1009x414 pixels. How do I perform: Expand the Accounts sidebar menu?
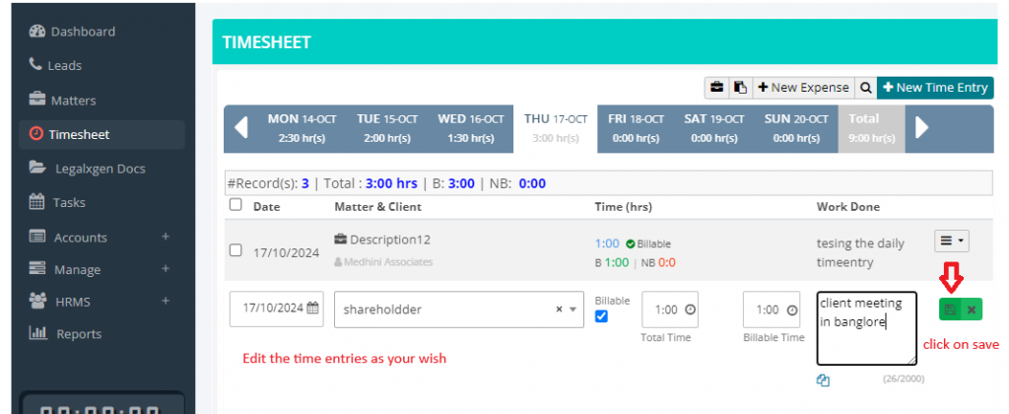166,237
